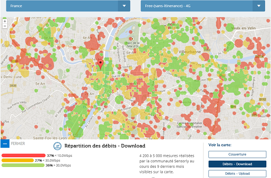Click the 37% < 10.0Mbps legend text

tap(59, 156)
